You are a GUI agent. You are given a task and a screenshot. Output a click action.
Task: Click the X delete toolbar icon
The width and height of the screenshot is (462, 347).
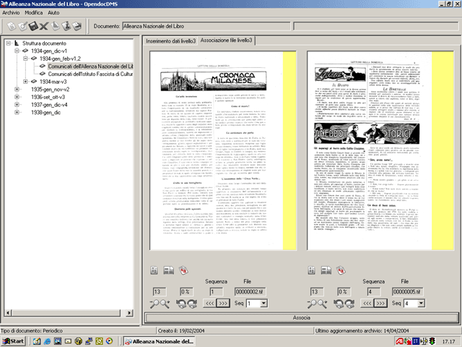(x=44, y=27)
